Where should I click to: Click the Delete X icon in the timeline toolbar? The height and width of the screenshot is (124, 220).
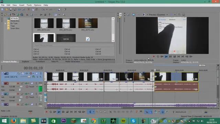click(111, 112)
